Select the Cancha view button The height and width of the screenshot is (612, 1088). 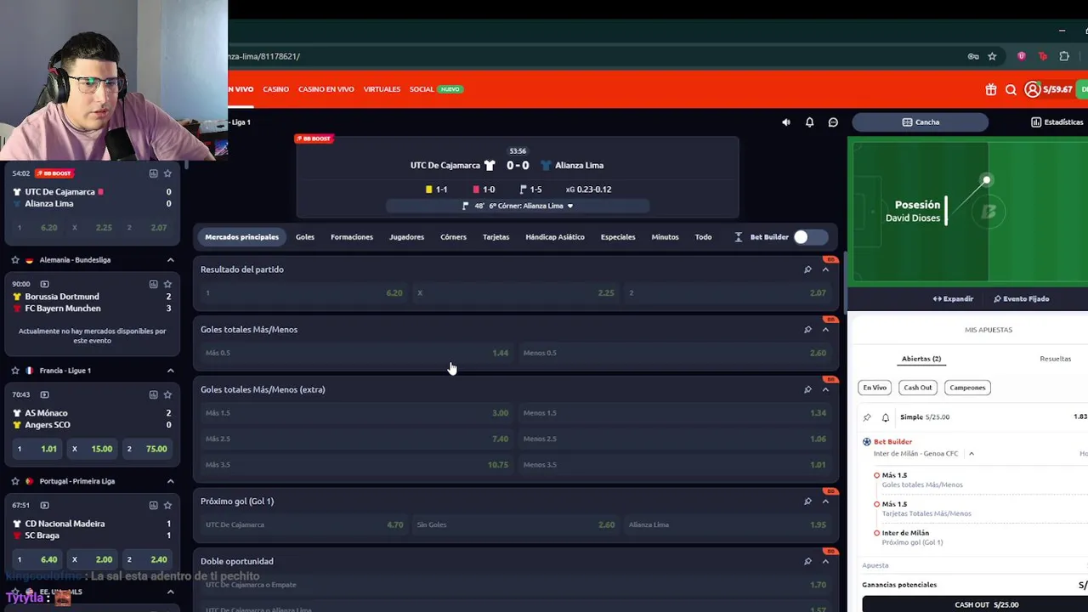[x=921, y=122]
